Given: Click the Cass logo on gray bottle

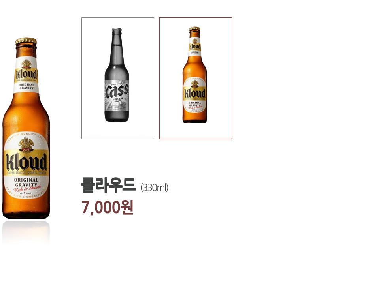Looking at the screenshot, I should coord(117,90).
